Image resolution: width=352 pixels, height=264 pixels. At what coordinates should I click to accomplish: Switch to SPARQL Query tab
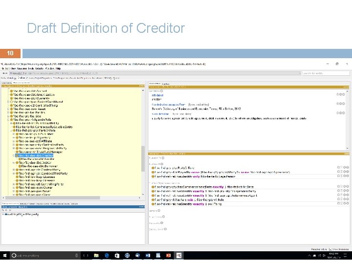tap(111, 78)
